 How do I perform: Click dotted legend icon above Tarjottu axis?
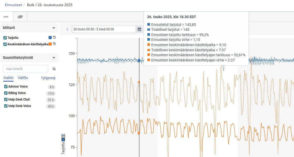pyautogui.click(x=63, y=135)
